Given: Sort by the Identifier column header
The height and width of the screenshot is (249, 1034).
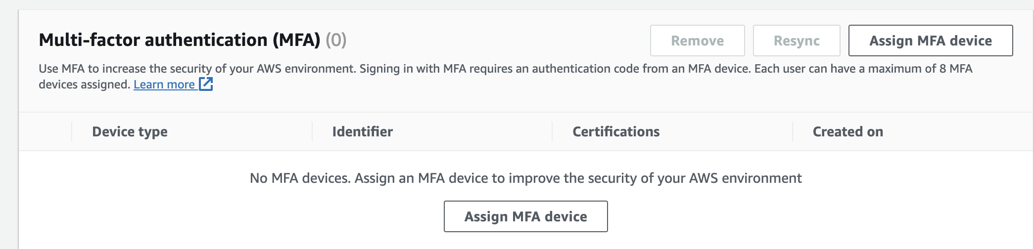Looking at the screenshot, I should click(x=363, y=131).
